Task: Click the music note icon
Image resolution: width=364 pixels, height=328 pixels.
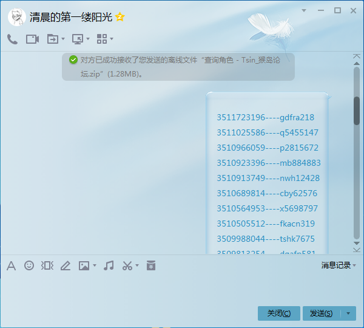Action: 109,265
